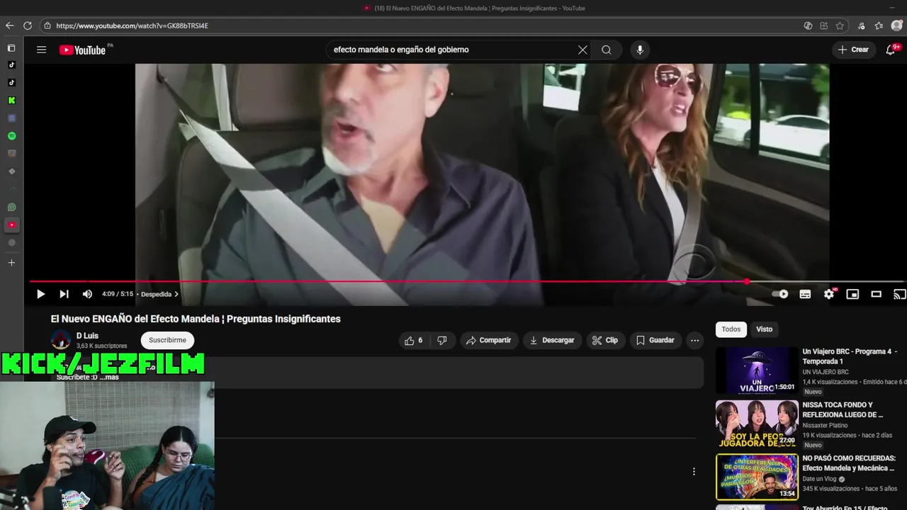Reload the page
The width and height of the screenshot is (907, 510).
coord(28,25)
